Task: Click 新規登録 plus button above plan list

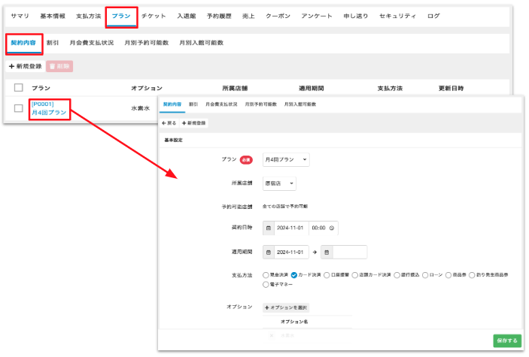Action: (25, 66)
